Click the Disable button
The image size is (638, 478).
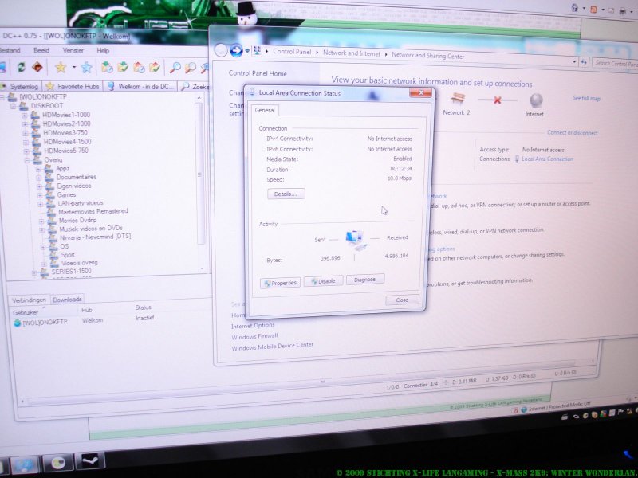[323, 281]
